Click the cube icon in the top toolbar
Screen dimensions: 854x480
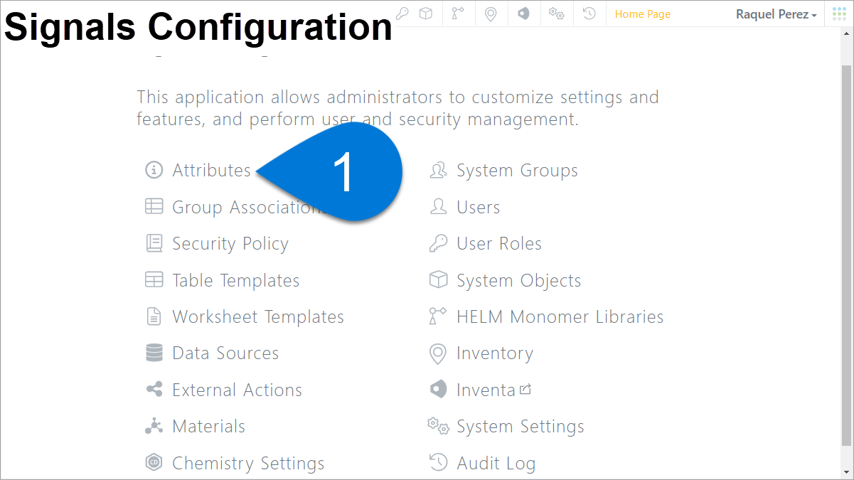pos(425,14)
